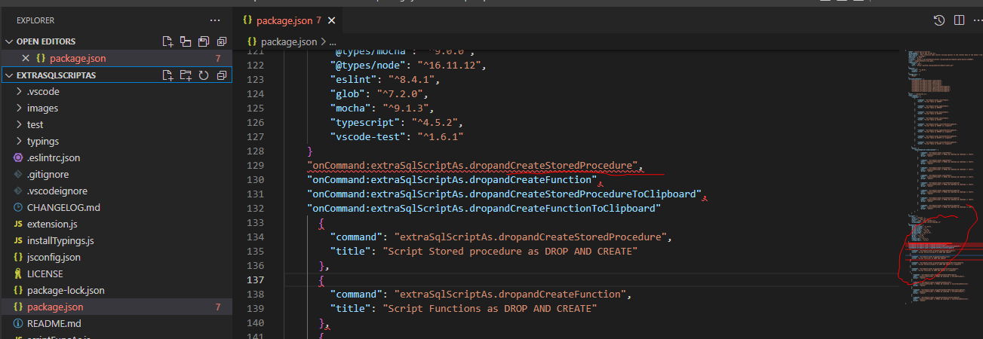Viewport: 983px width, 339px height.
Task: Collapse all folders in EXTRASQLSCRIPTAS
Action: (x=222, y=75)
